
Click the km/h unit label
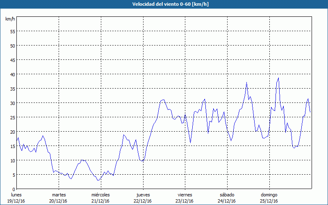[9, 19]
